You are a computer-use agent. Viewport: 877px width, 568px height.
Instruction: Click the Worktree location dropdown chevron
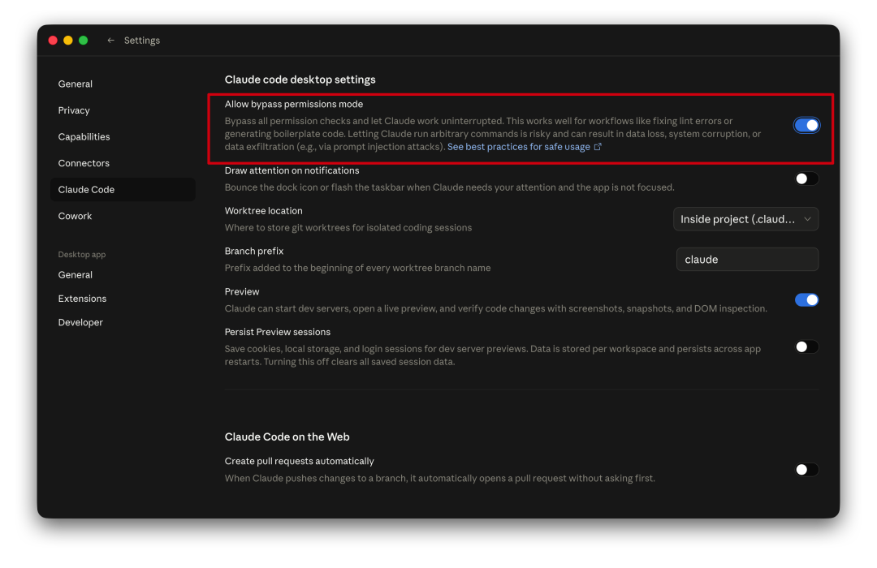click(807, 219)
